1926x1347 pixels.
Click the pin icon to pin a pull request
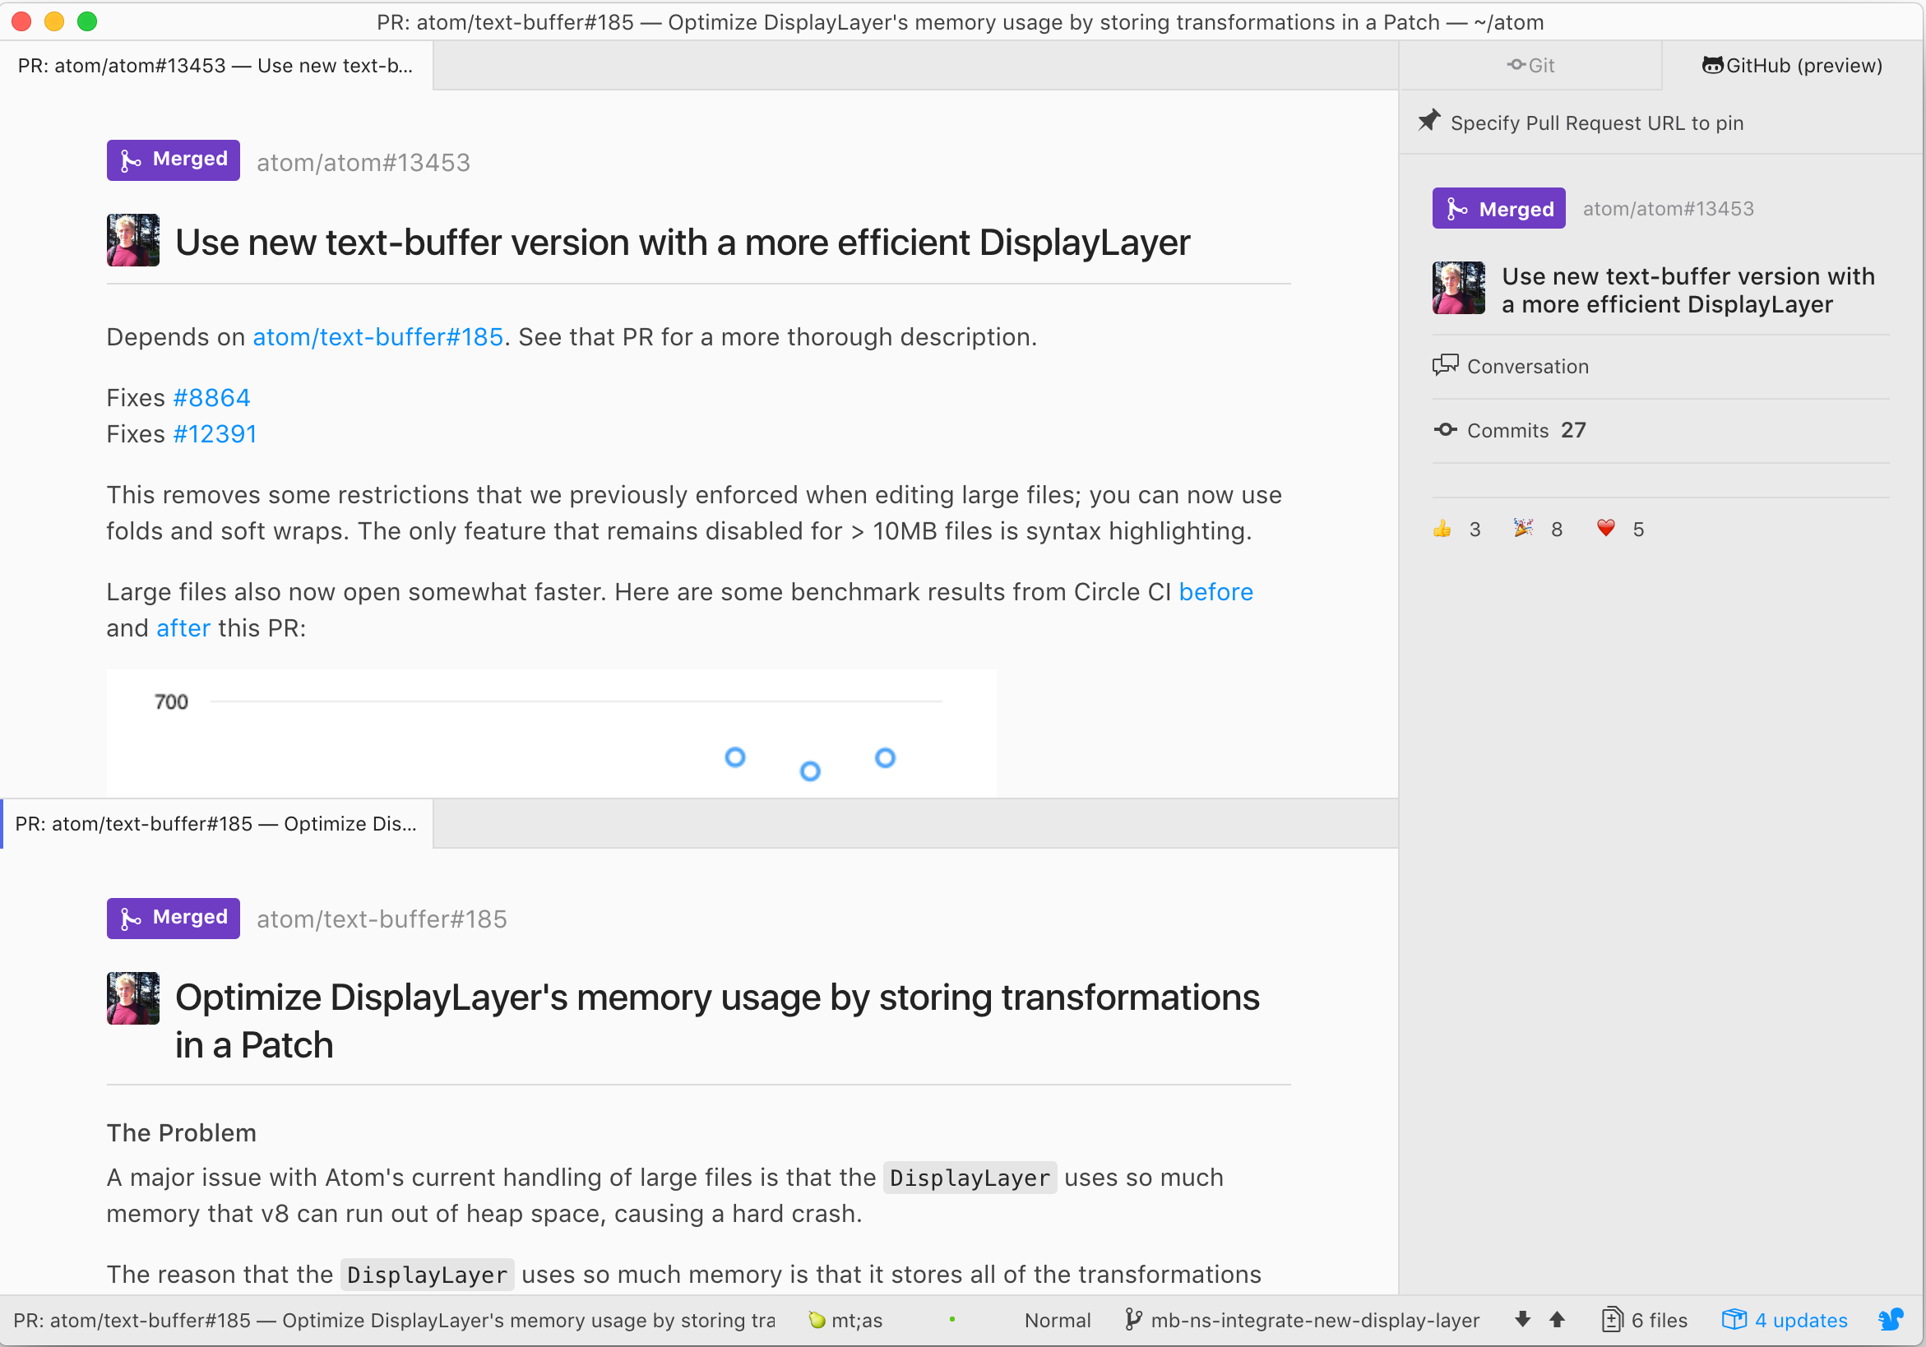(x=1429, y=121)
